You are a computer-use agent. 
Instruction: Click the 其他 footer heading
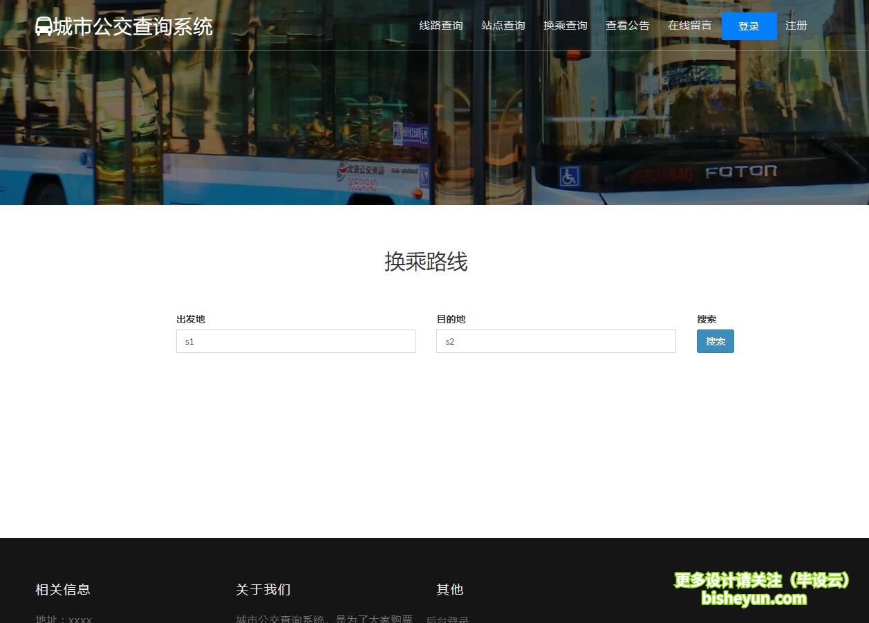(450, 589)
